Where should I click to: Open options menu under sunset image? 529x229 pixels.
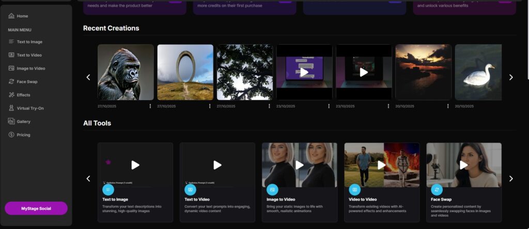pyautogui.click(x=448, y=106)
